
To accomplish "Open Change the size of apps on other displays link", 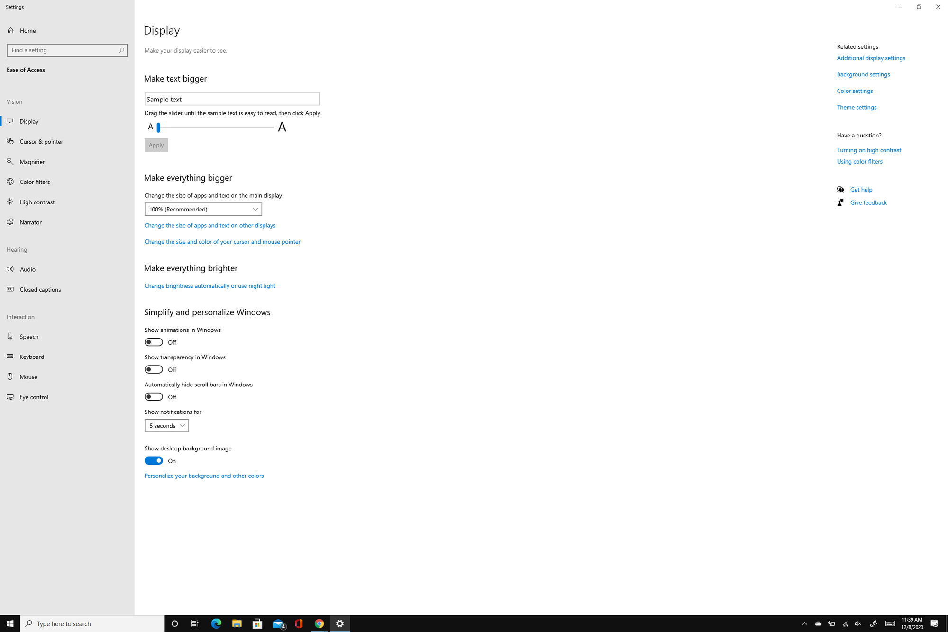I will (x=210, y=225).
